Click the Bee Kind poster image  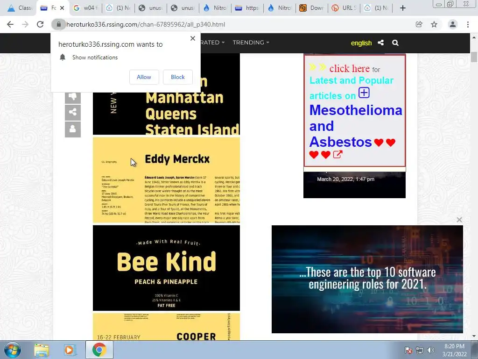(167, 268)
